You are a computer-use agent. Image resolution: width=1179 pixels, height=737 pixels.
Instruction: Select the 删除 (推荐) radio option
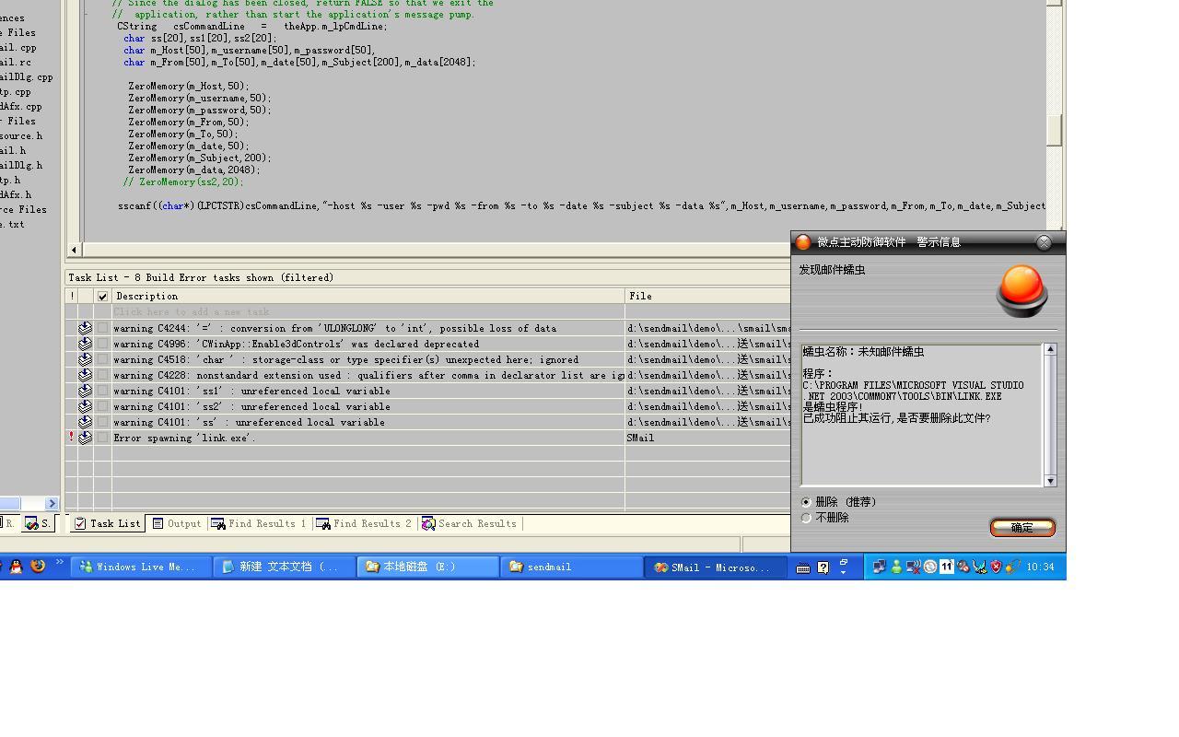click(806, 502)
